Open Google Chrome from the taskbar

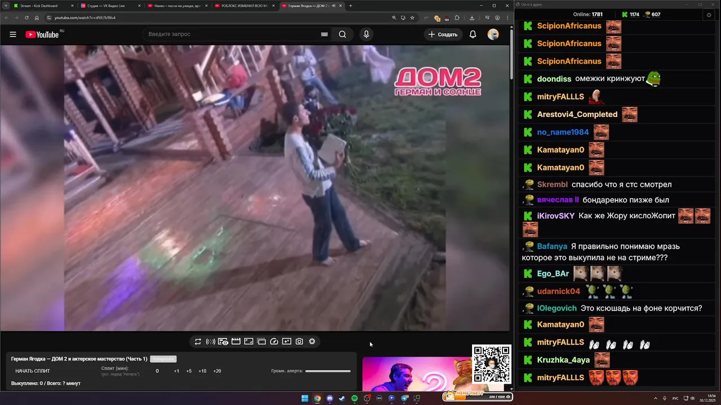(317, 398)
